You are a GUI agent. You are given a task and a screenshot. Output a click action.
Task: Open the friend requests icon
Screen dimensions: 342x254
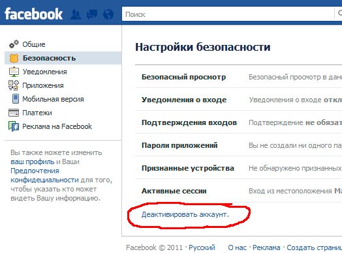pyautogui.click(x=76, y=14)
